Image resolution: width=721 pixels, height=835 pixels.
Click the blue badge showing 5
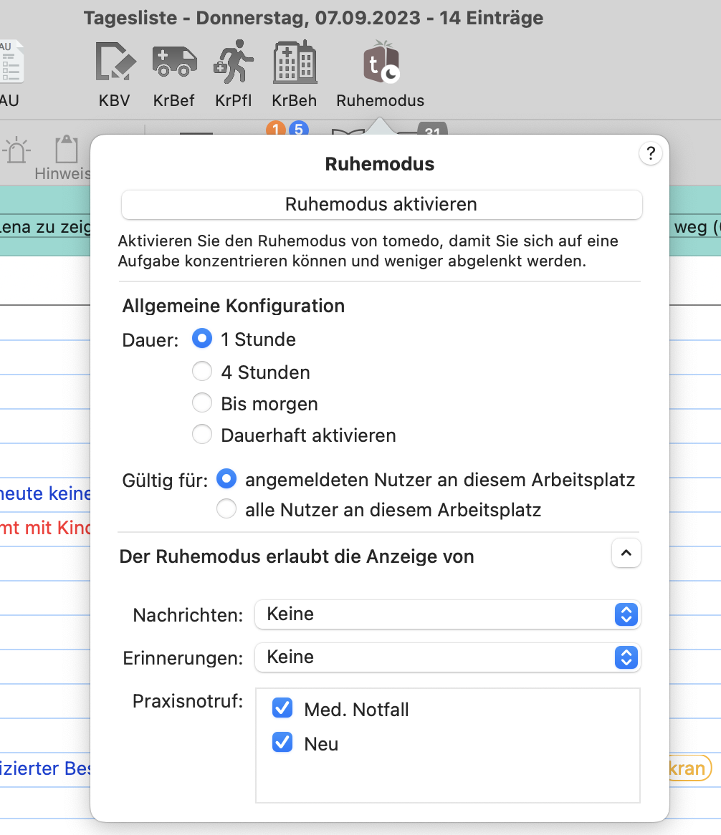pyautogui.click(x=299, y=128)
